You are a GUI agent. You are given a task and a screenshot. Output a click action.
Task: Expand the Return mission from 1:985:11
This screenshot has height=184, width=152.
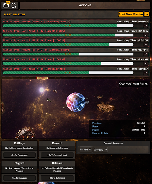(x=146, y=26)
